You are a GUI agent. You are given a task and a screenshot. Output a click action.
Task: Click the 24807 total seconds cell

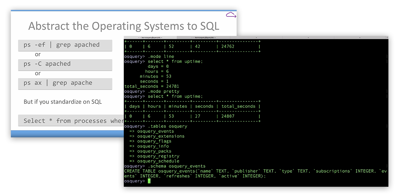228,116
